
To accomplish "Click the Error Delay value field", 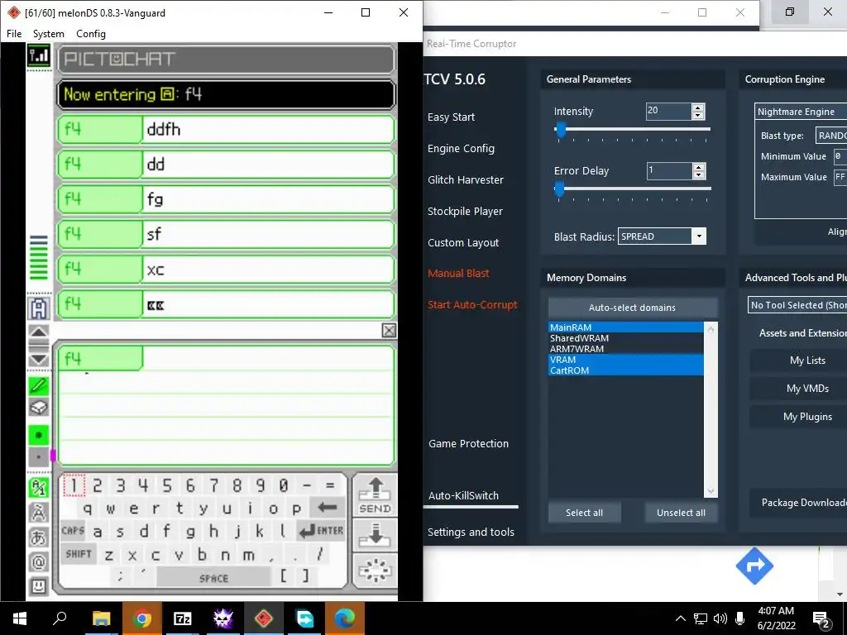I will pos(670,171).
